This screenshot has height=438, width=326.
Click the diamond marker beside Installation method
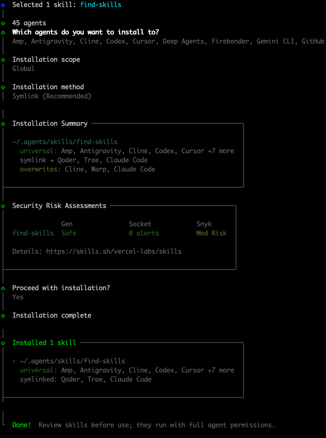tap(3, 87)
